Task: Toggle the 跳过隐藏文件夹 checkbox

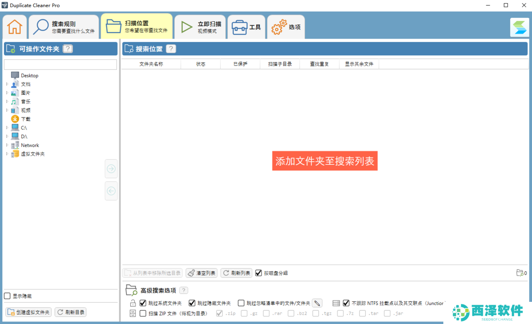Action: click(x=192, y=303)
